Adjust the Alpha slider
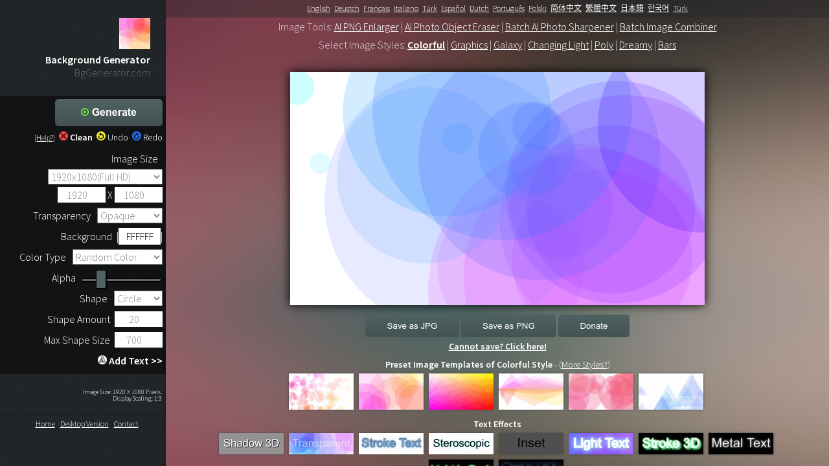The width and height of the screenshot is (829, 466). click(100, 279)
